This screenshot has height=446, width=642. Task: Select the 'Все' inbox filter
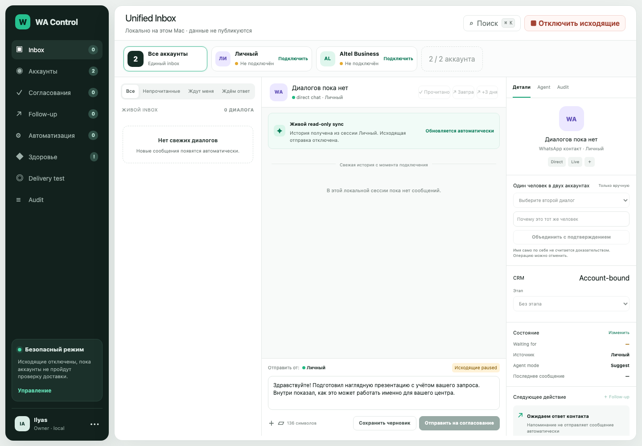point(130,91)
